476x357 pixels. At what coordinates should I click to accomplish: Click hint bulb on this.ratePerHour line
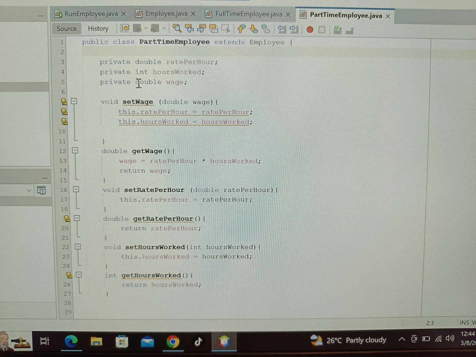click(64, 112)
